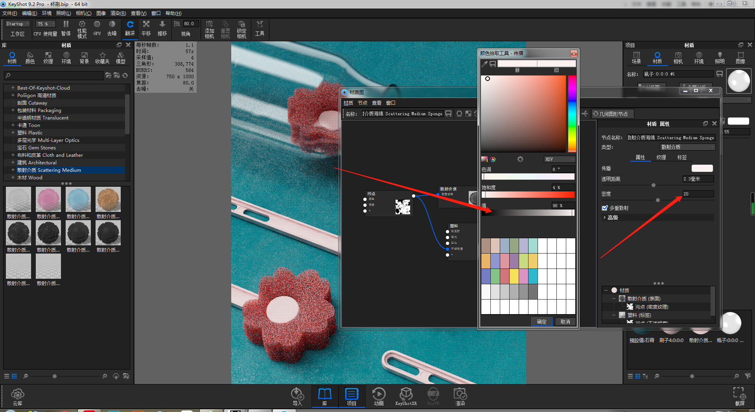Image resolution: width=755 pixels, height=412 pixels.
Task: Click the 确定 button in the color picker
Action: [541, 322]
